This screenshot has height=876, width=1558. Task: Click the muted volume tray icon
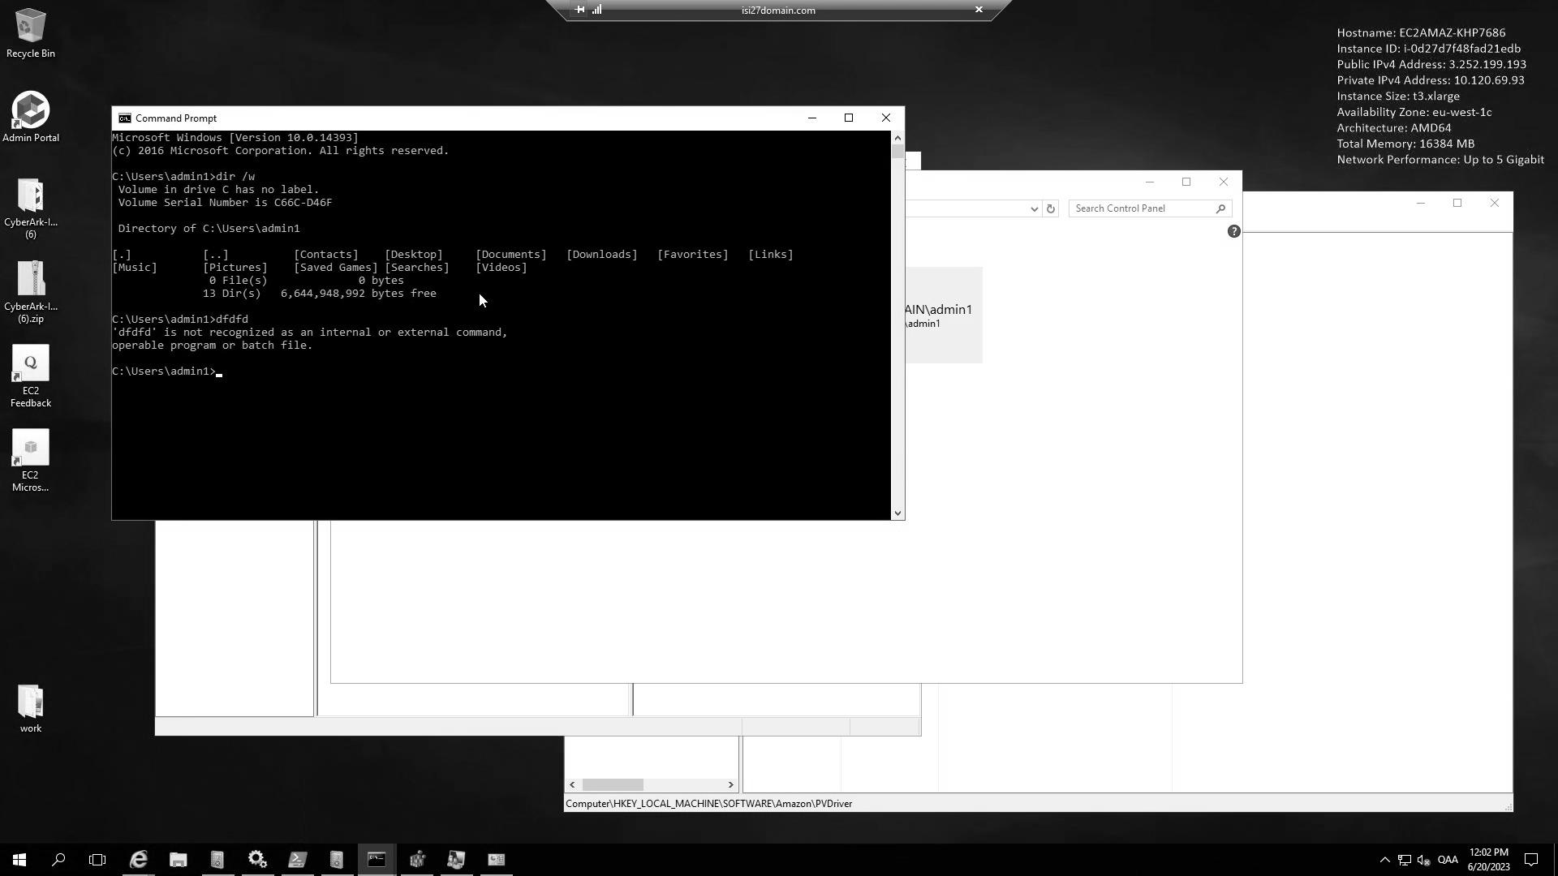click(1423, 860)
